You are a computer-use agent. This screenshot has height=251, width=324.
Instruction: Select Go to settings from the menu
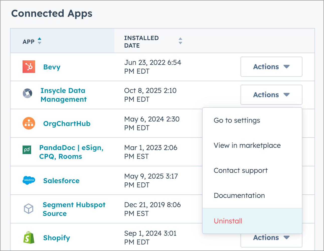pos(236,120)
